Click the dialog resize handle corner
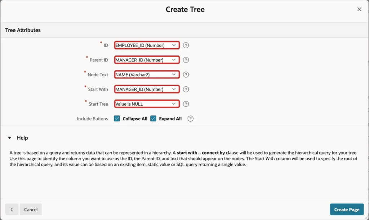Viewport: 369px width, 220px height. [x=366, y=217]
